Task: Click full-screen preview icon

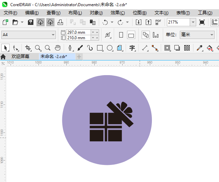Action: pos(202,22)
